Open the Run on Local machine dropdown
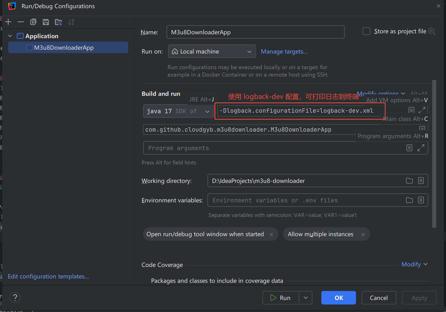The height and width of the screenshot is (312, 446). point(212,51)
